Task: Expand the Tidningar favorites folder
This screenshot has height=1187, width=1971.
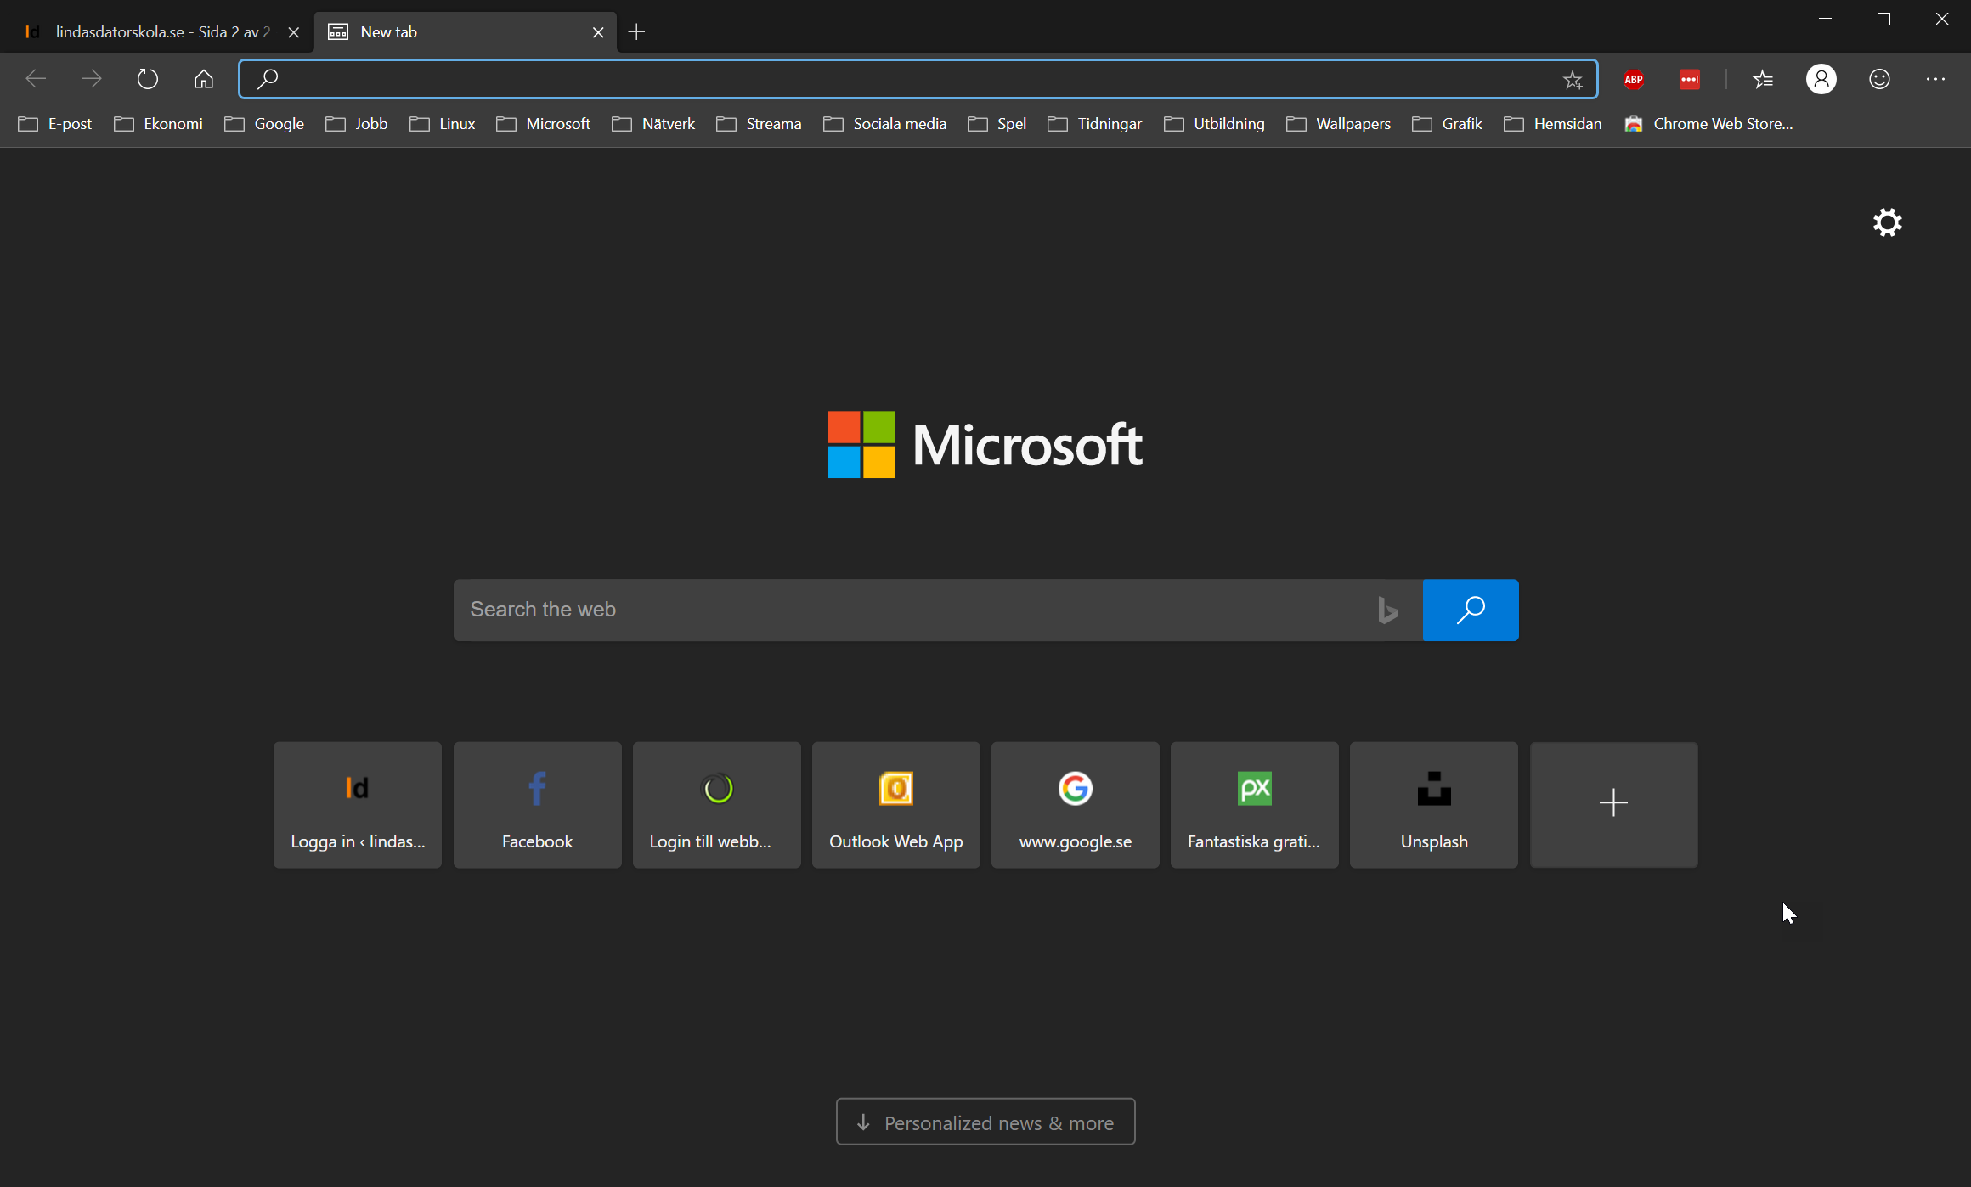Action: pyautogui.click(x=1094, y=124)
